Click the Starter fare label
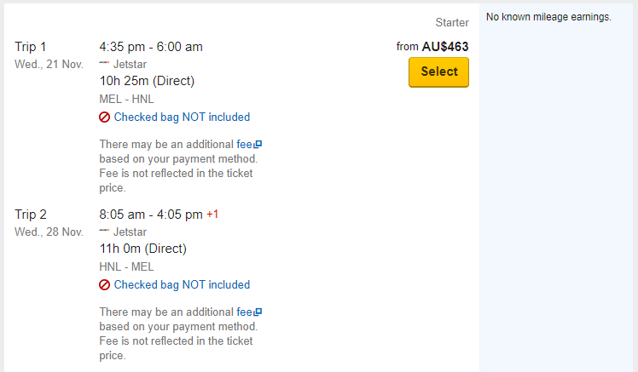 coord(452,23)
